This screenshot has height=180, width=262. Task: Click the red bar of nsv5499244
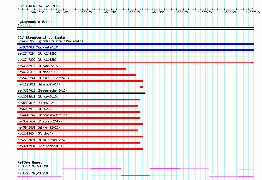[80, 81]
